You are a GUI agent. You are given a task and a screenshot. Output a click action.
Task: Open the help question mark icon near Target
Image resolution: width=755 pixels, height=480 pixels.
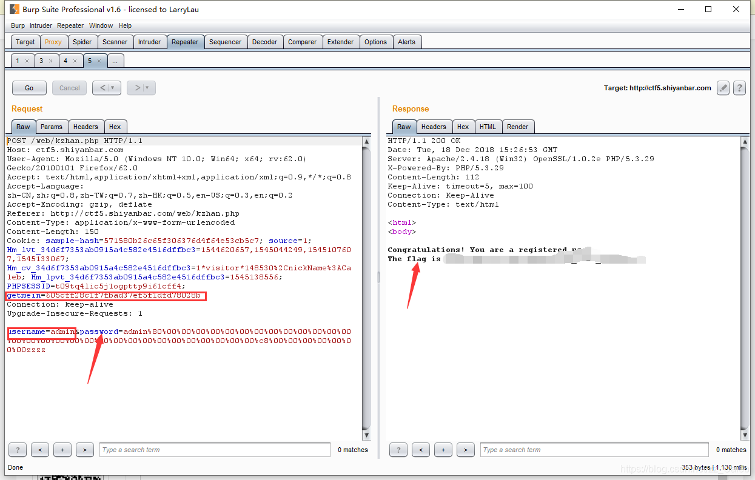click(x=739, y=88)
